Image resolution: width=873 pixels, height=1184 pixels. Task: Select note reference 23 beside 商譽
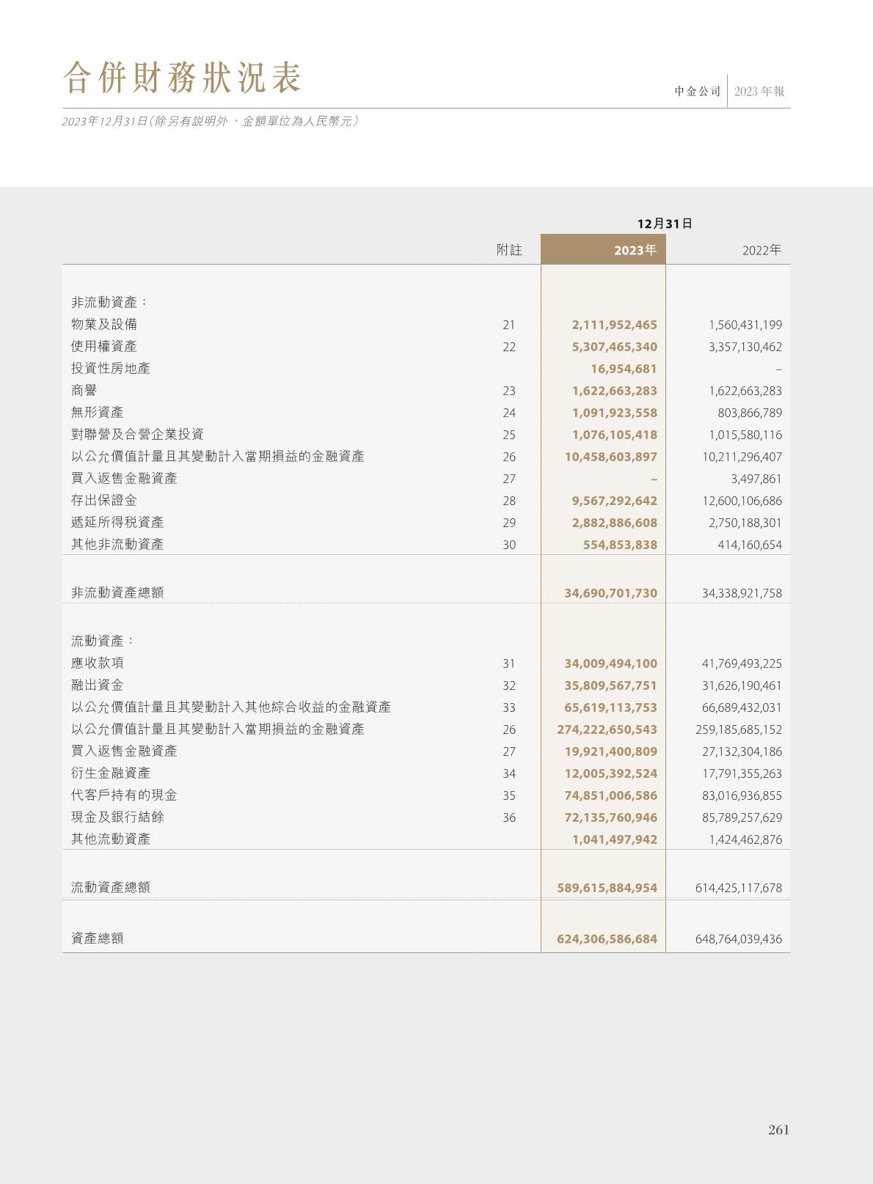coord(509,391)
